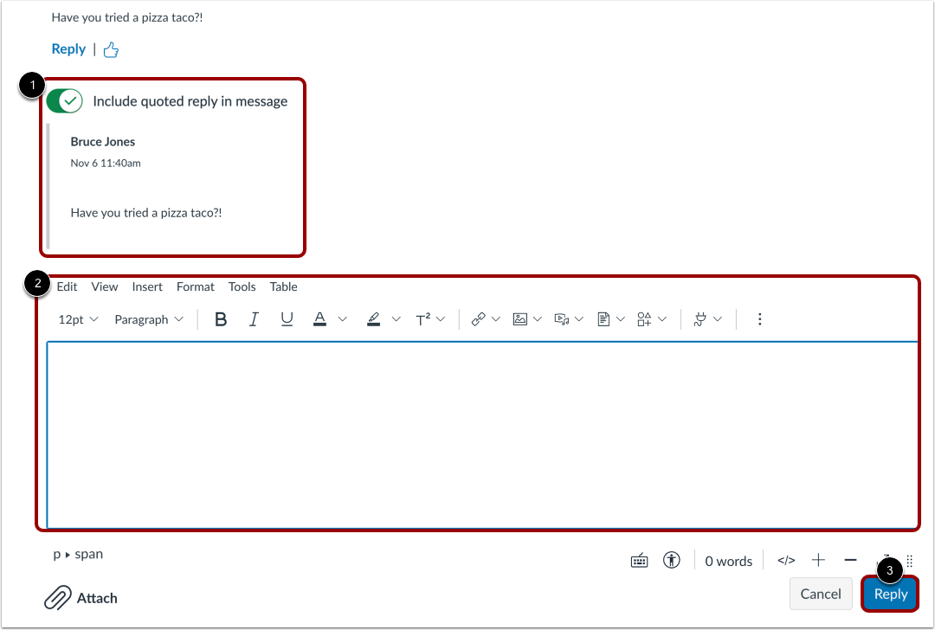Give a thumbs up to the pizza taco post
Screen dimensions: 935x630
tap(110, 49)
